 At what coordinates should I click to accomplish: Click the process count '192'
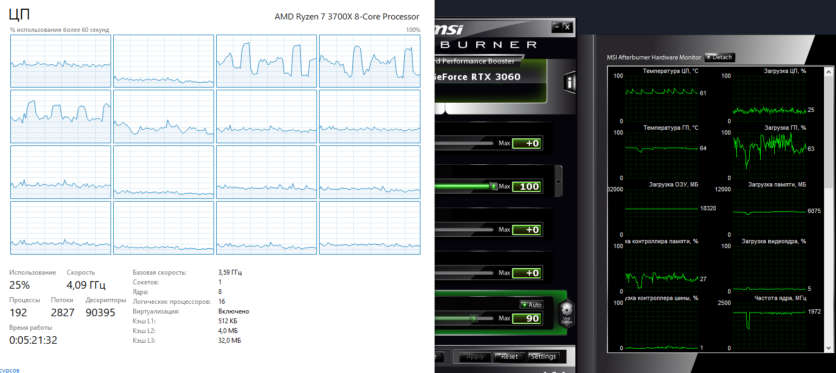click(17, 312)
